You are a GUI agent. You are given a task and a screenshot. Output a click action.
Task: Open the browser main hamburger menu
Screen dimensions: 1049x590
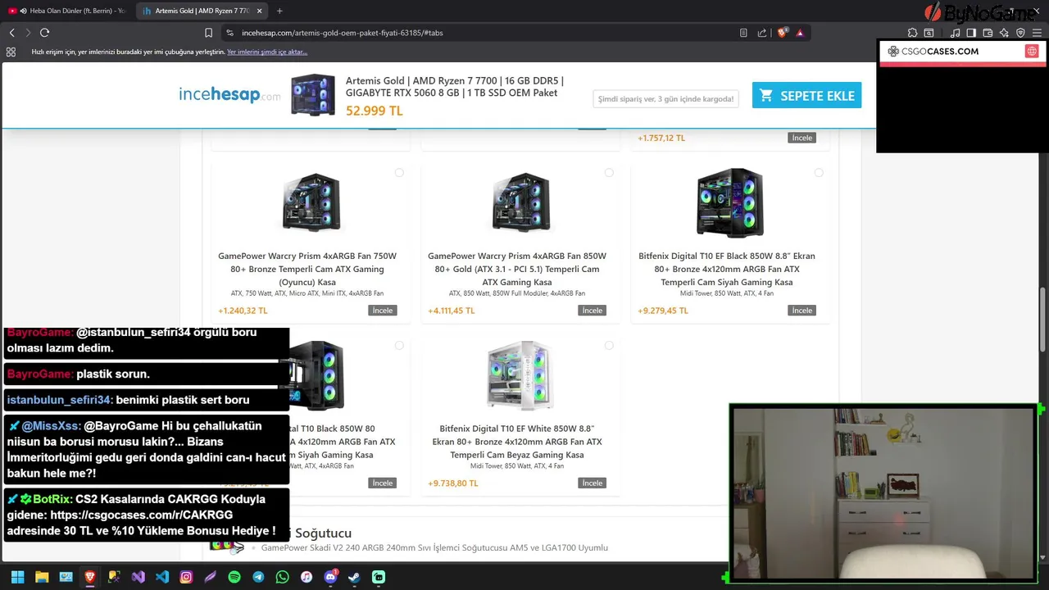coord(1037,33)
